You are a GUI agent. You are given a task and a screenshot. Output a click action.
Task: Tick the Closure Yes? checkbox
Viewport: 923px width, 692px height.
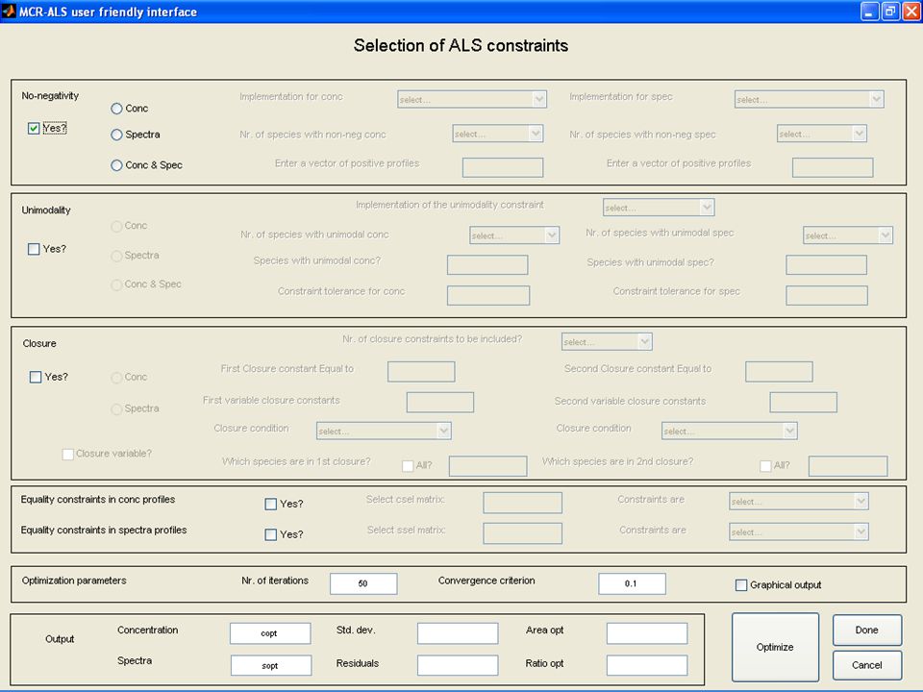coord(36,377)
